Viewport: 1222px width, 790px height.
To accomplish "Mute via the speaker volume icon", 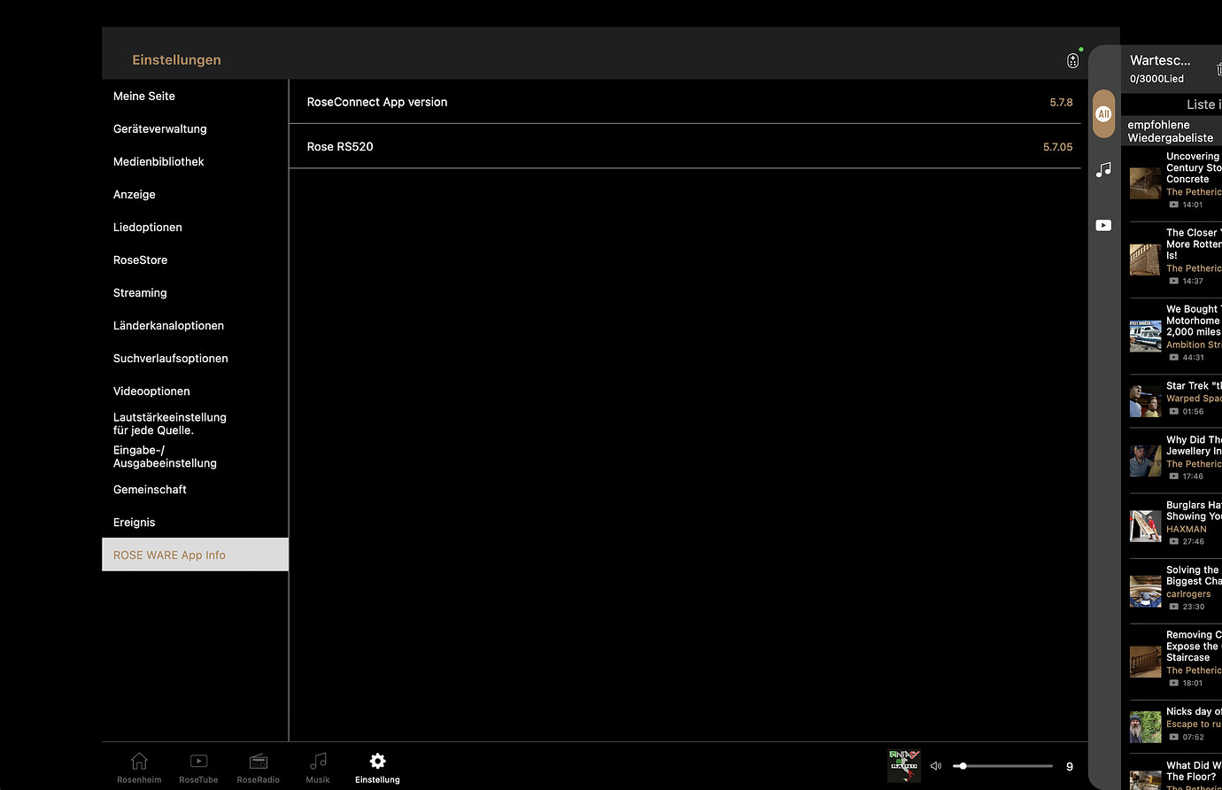I will point(936,766).
